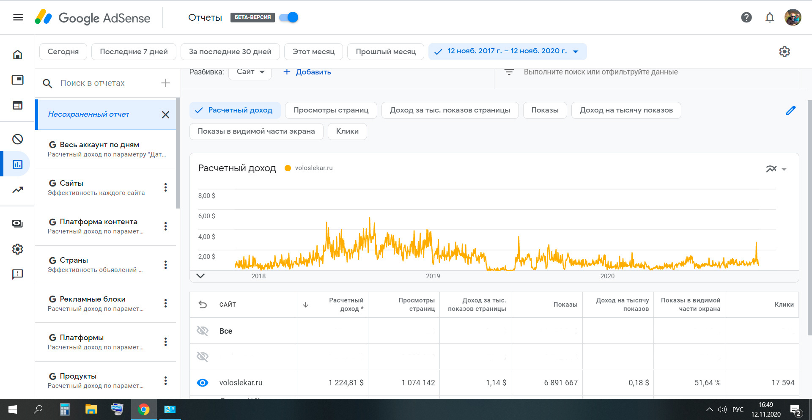Open the Blocking controls sidebar icon

tap(17, 139)
